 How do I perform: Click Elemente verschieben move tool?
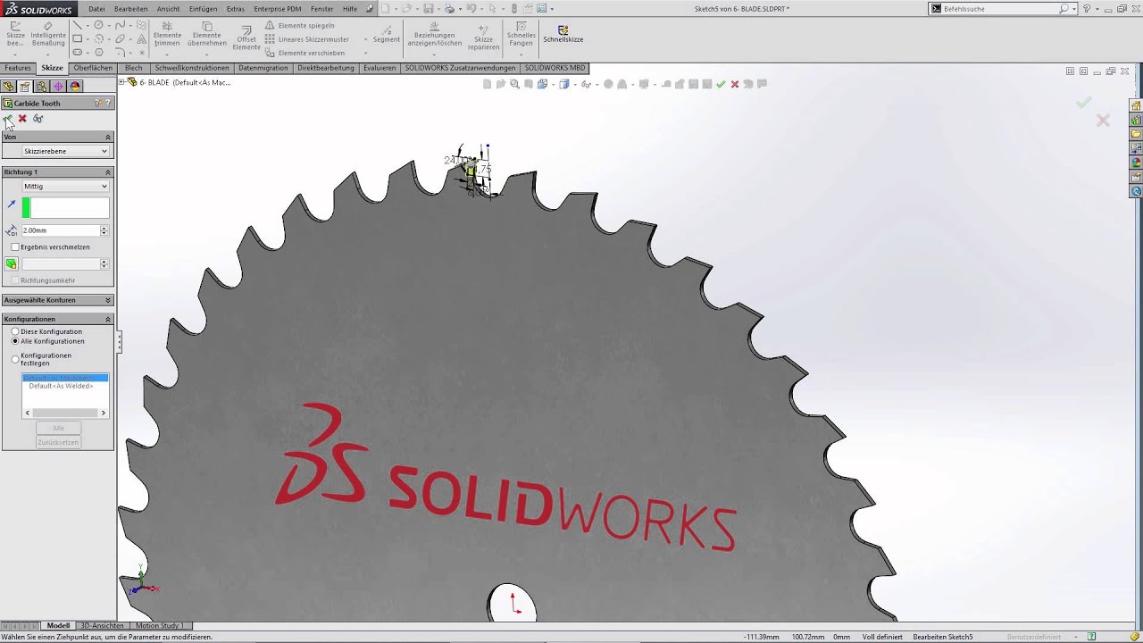click(x=305, y=53)
